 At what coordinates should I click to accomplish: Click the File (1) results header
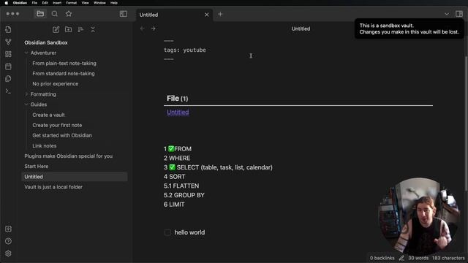[177, 99]
